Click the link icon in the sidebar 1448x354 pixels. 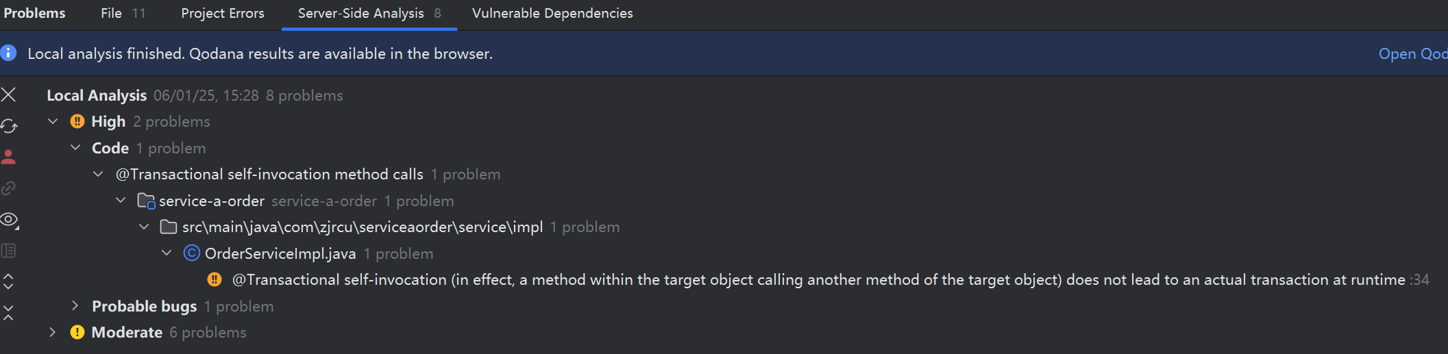click(x=9, y=188)
